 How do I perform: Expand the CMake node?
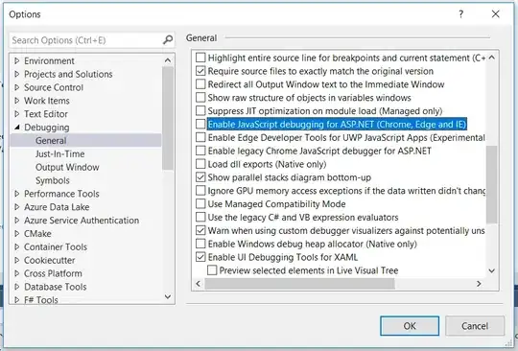pyautogui.click(x=17, y=233)
